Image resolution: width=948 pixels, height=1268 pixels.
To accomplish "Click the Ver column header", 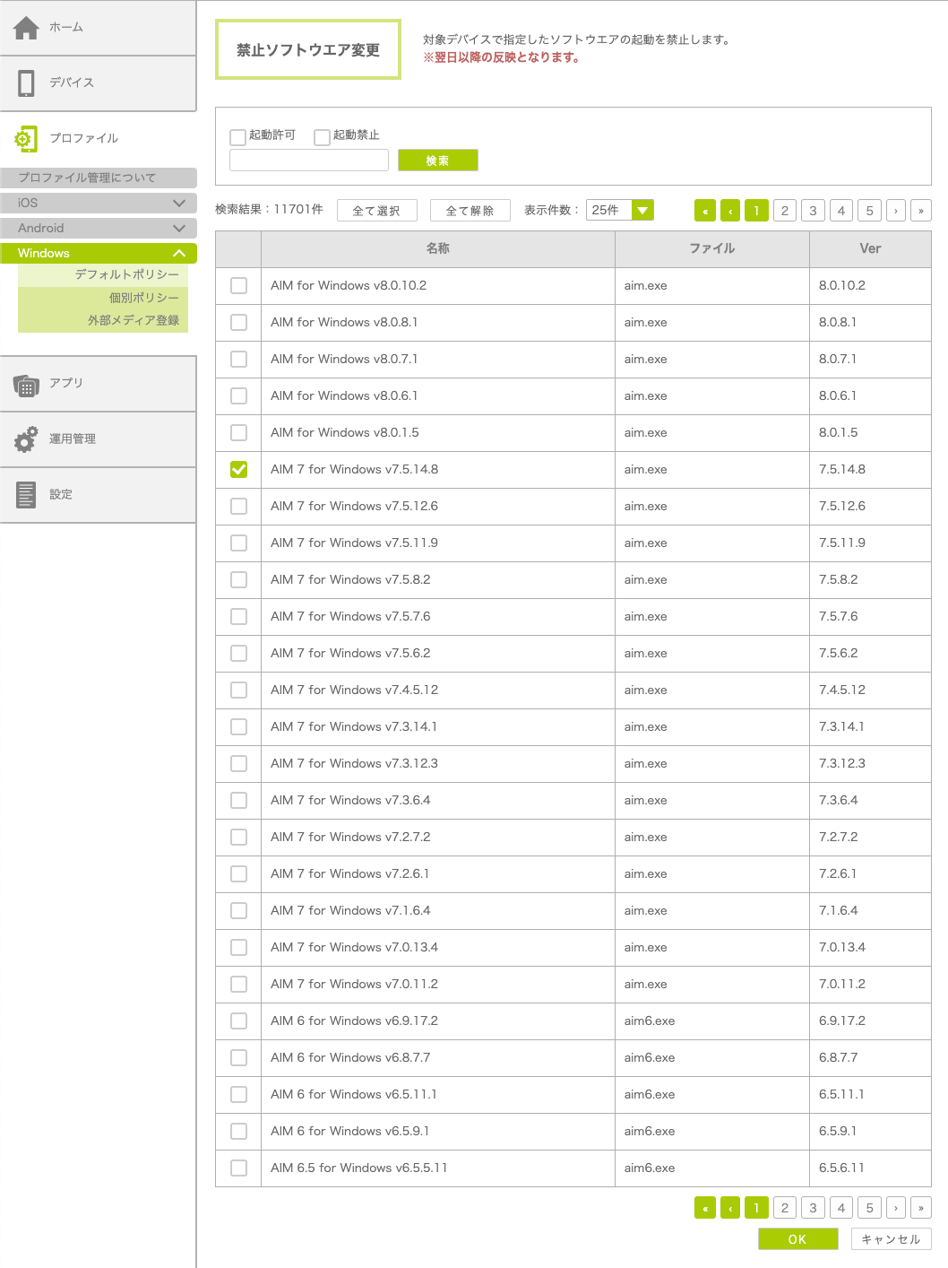I will (870, 248).
